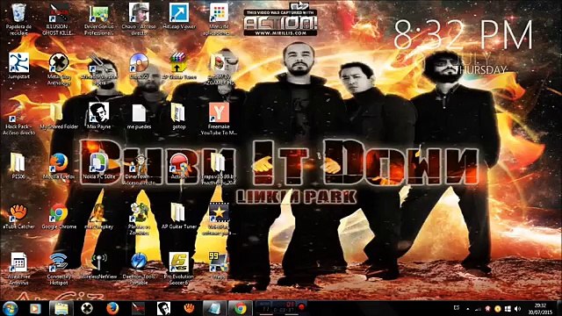Viewport: 562px width, 316px height.
Task: Open the blue notepad taskbar icon
Action: pyautogui.click(x=214, y=308)
